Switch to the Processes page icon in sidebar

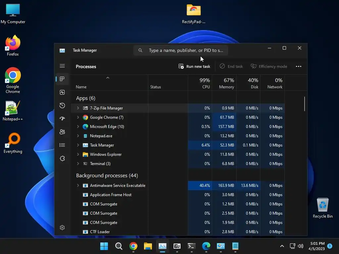coord(62,79)
